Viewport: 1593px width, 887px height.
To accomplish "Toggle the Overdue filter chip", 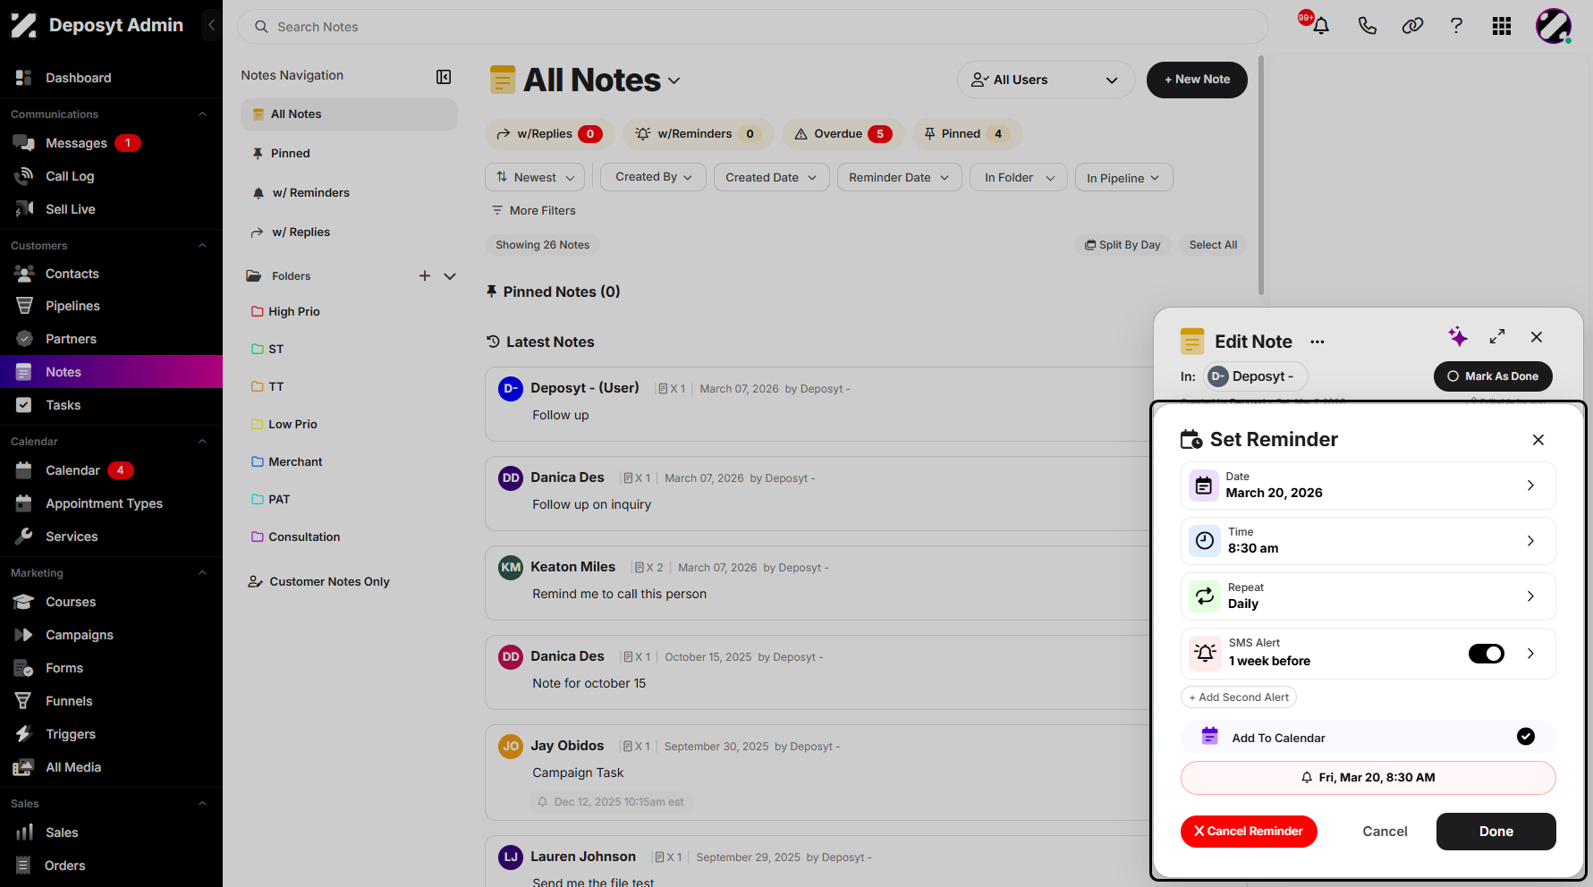I will coord(843,134).
